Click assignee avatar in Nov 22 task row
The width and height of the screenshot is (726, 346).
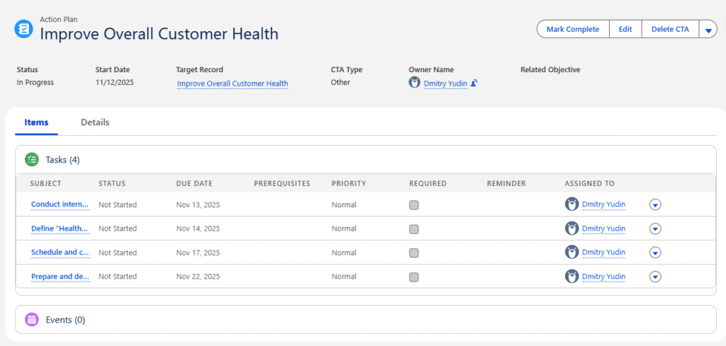point(571,277)
